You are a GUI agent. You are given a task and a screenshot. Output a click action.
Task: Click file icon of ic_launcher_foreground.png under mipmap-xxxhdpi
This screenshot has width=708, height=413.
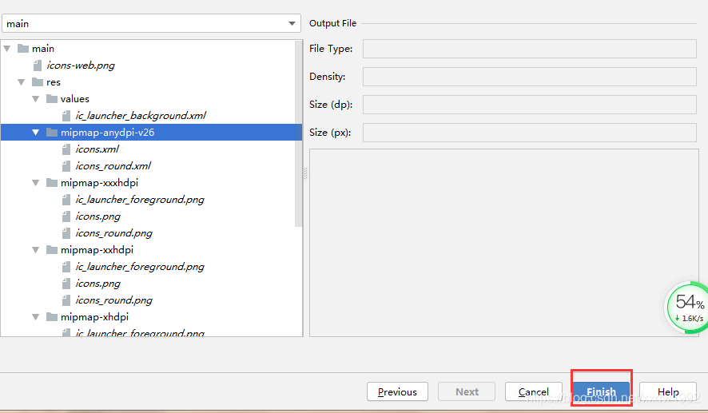[66, 200]
